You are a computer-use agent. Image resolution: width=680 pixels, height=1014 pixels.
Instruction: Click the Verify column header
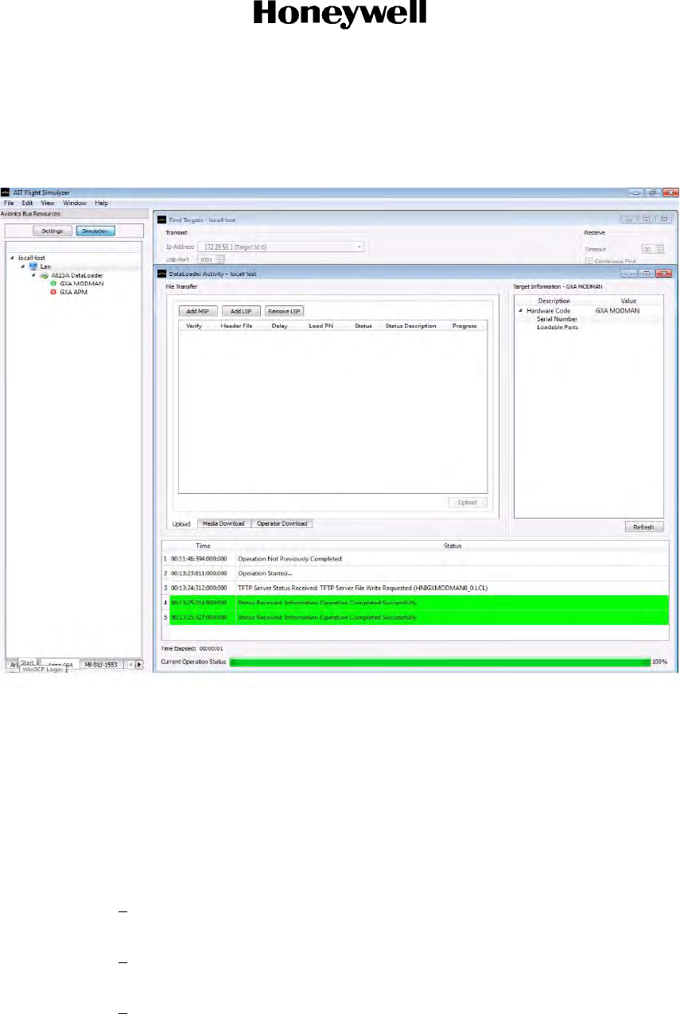[x=195, y=326]
